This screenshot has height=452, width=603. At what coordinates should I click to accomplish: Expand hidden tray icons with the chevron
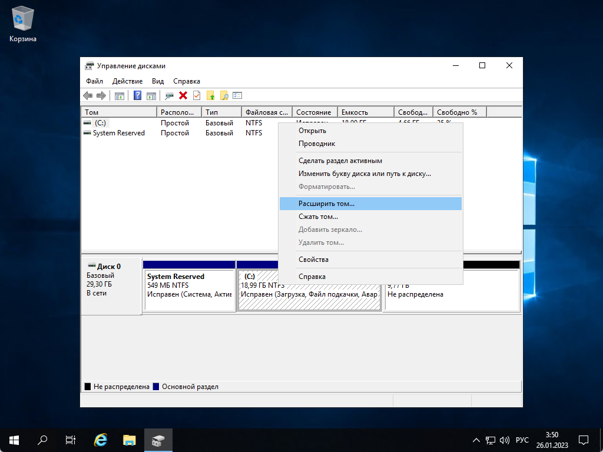point(476,440)
